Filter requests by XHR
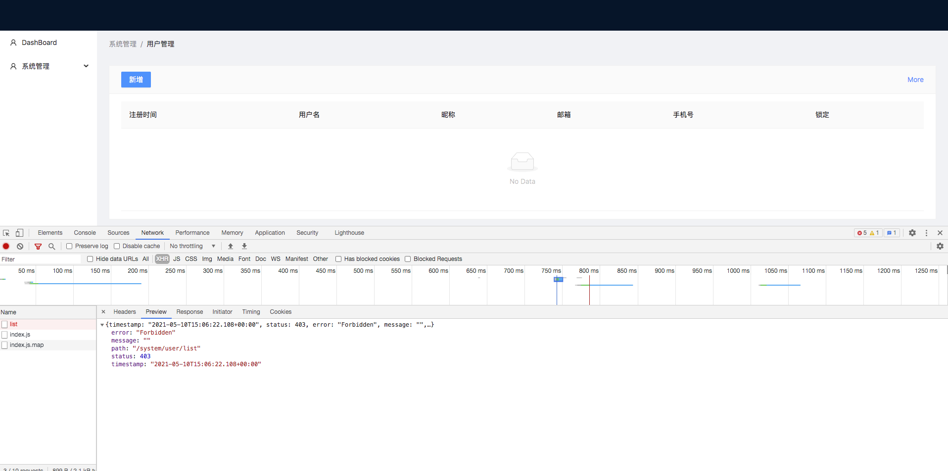948x471 pixels. [162, 259]
